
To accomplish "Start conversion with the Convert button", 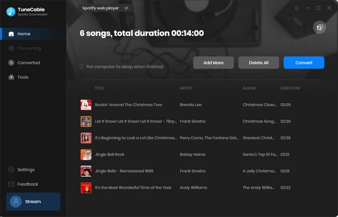I will (x=304, y=62).
